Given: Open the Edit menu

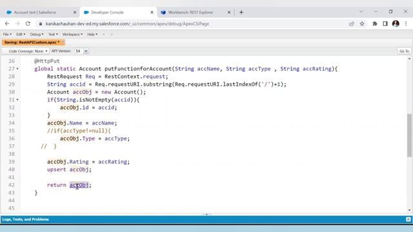Looking at the screenshot, I should click(21, 34).
